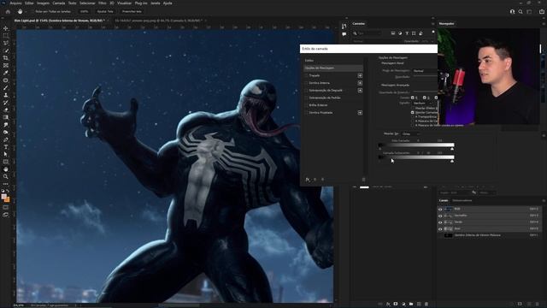Select the Zoom tool in the toolbar
The image size is (547, 308).
tap(6, 177)
